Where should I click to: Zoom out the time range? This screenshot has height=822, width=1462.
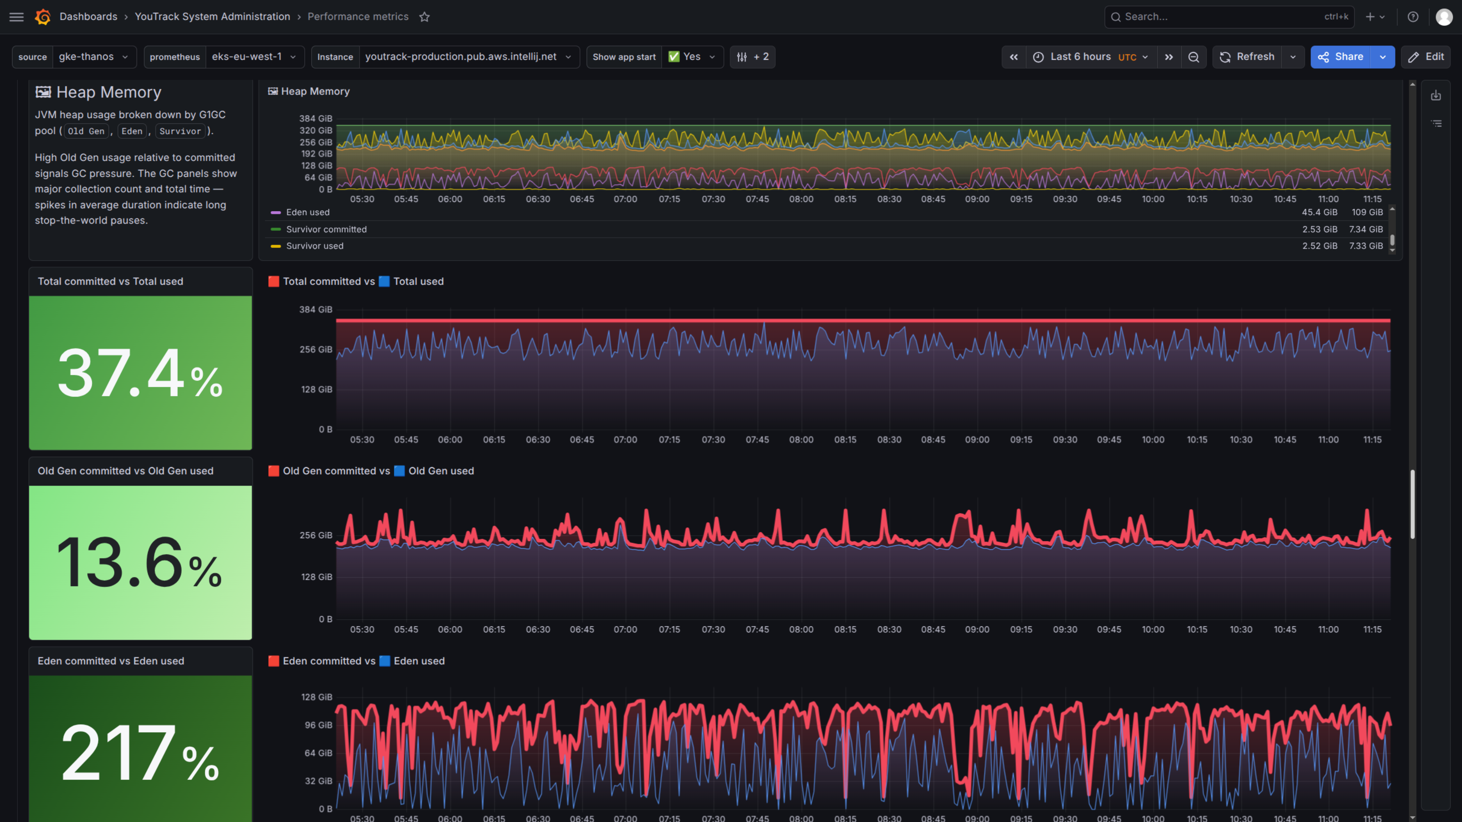(x=1194, y=57)
